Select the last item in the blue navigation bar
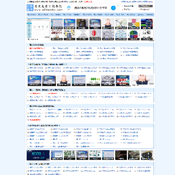This screenshot has width=175, height=175. [149, 15]
